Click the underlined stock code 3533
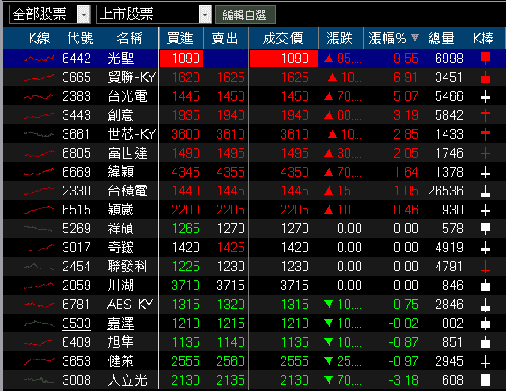Screen dimensions: 506x391 point(77,323)
